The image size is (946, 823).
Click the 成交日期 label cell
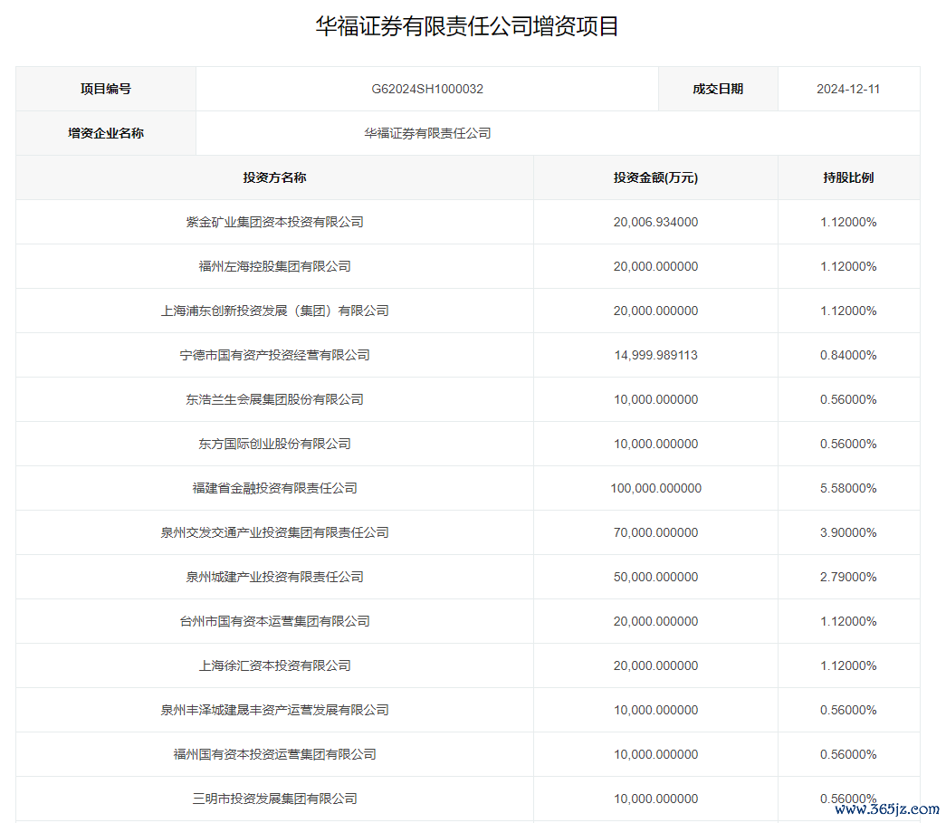[718, 89]
